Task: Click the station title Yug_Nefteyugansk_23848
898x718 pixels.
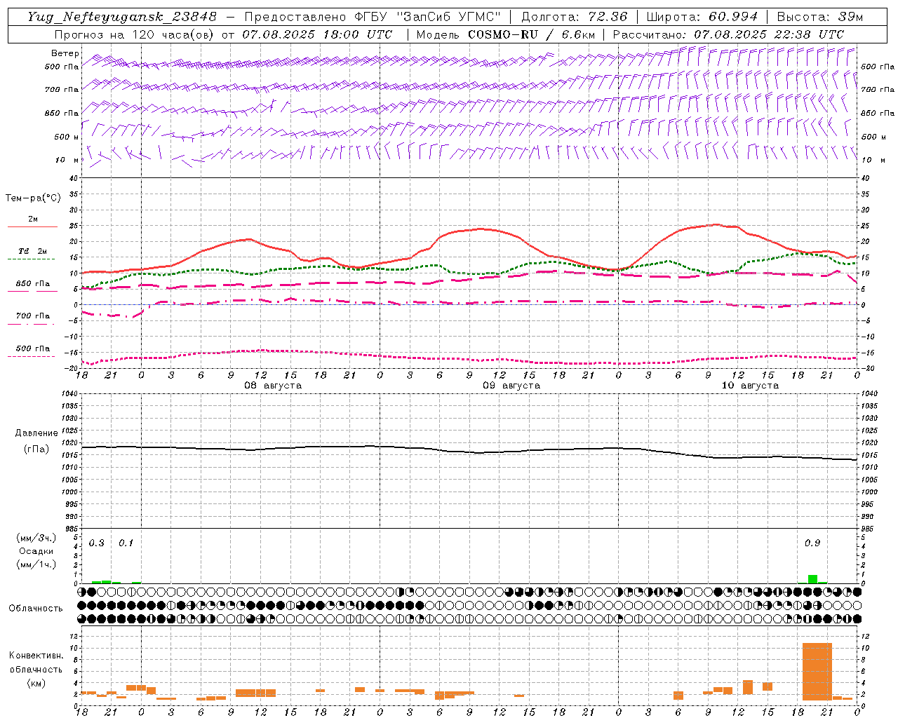Action: click(x=122, y=17)
